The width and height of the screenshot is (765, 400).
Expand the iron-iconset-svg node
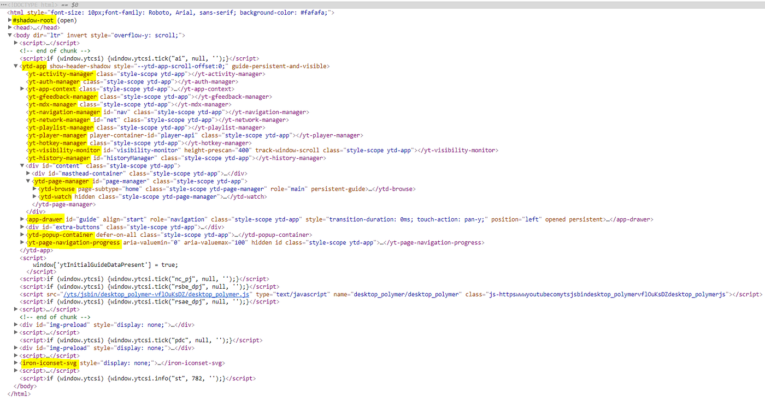pyautogui.click(x=16, y=362)
